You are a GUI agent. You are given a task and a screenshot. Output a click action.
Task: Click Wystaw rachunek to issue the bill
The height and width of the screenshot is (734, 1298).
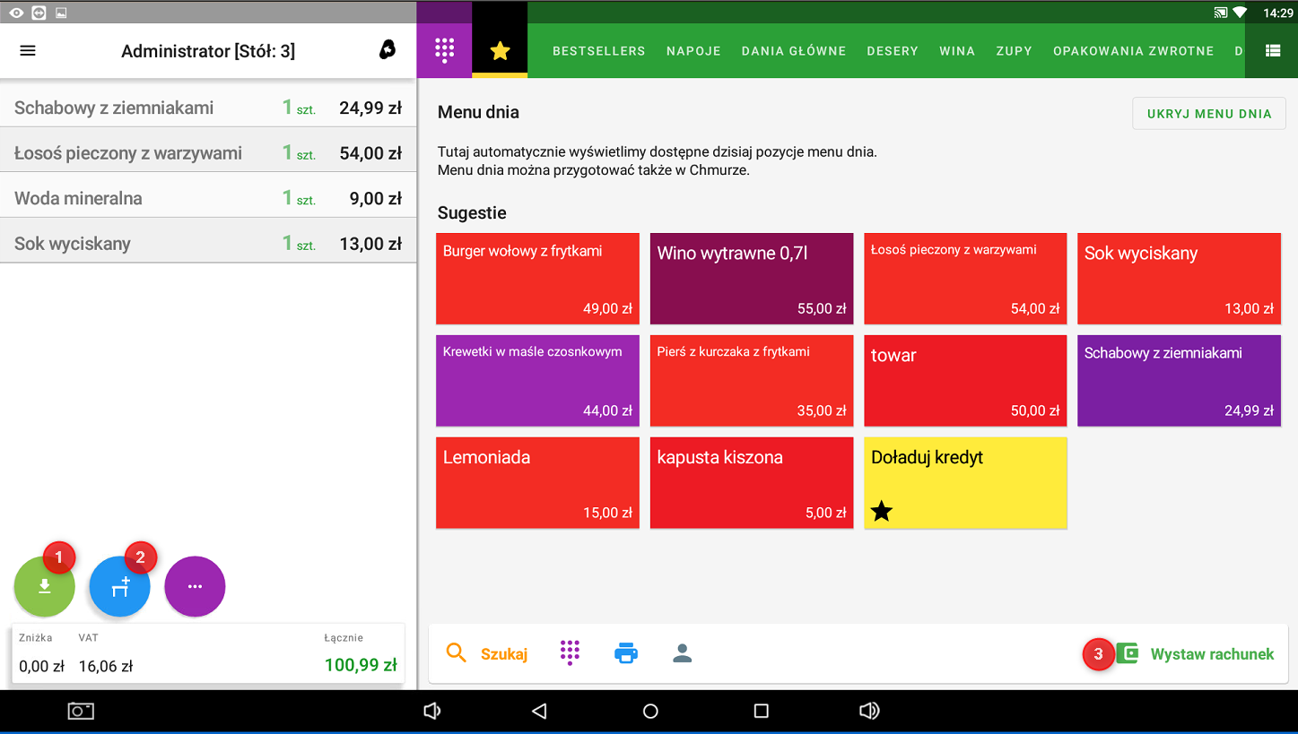1196,654
